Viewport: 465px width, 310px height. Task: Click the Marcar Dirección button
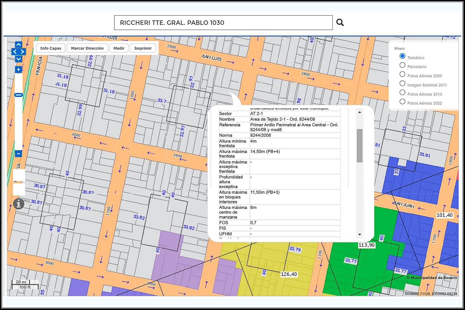click(87, 48)
